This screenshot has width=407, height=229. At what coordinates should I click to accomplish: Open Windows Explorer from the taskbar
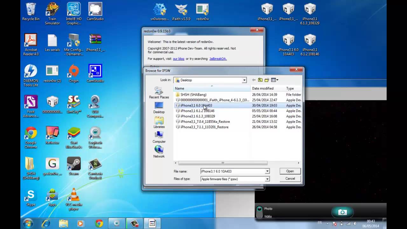tap(64, 223)
